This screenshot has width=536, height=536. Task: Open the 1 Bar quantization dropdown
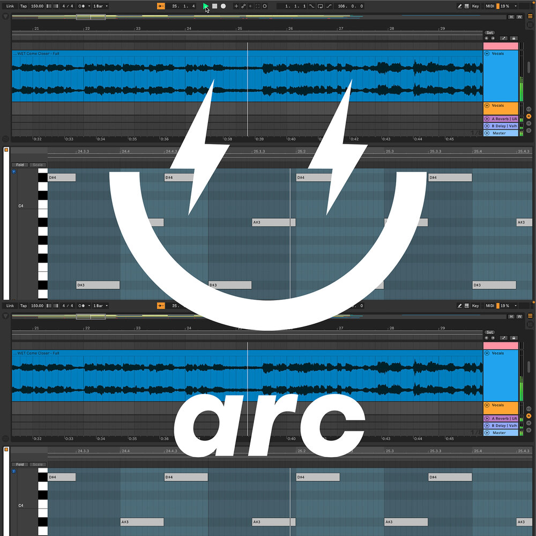coord(100,6)
